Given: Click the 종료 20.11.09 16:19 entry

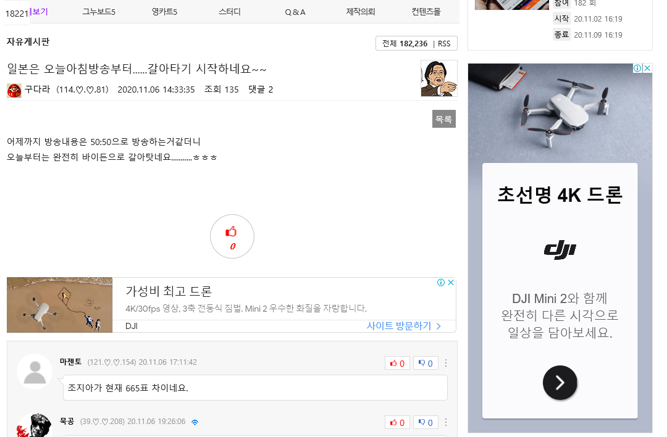Looking at the screenshot, I should [588, 35].
